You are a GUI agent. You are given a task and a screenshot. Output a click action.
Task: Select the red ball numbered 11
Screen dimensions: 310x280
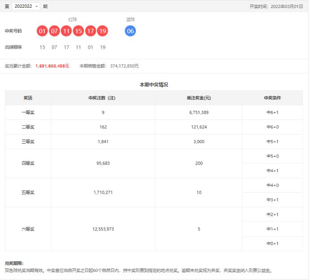66,31
